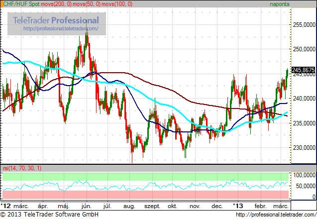Click the máj. month label
Image resolution: width=317 pixels, height=219 pixels.
tap(64, 206)
